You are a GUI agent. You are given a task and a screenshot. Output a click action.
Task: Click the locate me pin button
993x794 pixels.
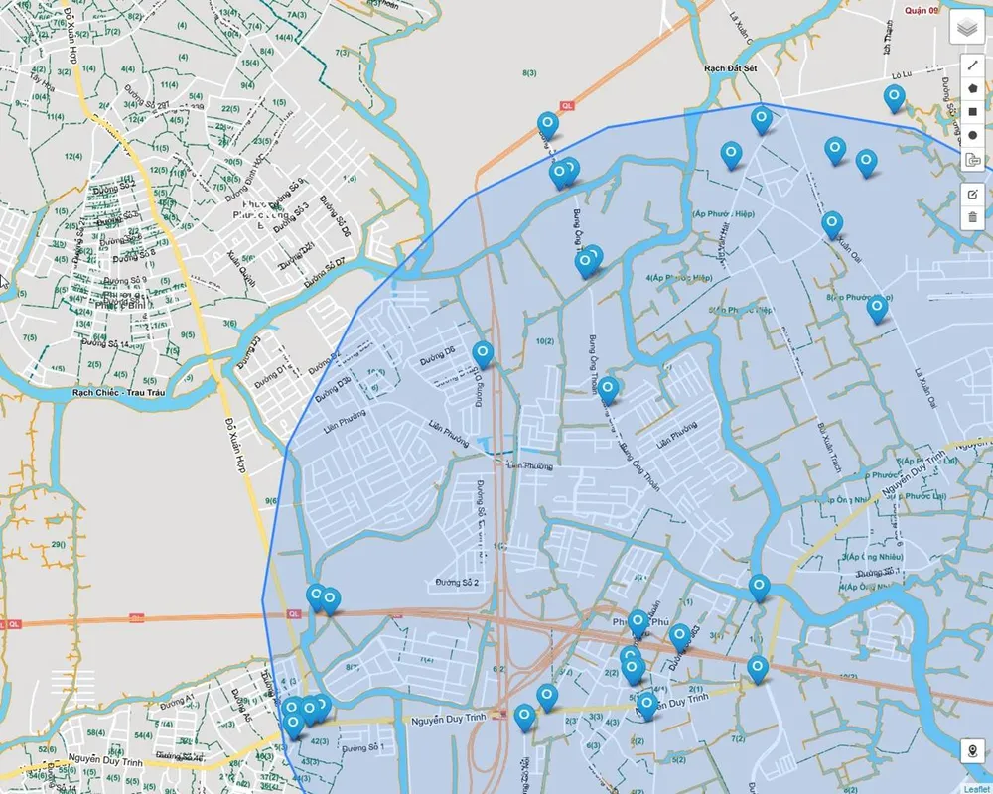pyautogui.click(x=973, y=751)
